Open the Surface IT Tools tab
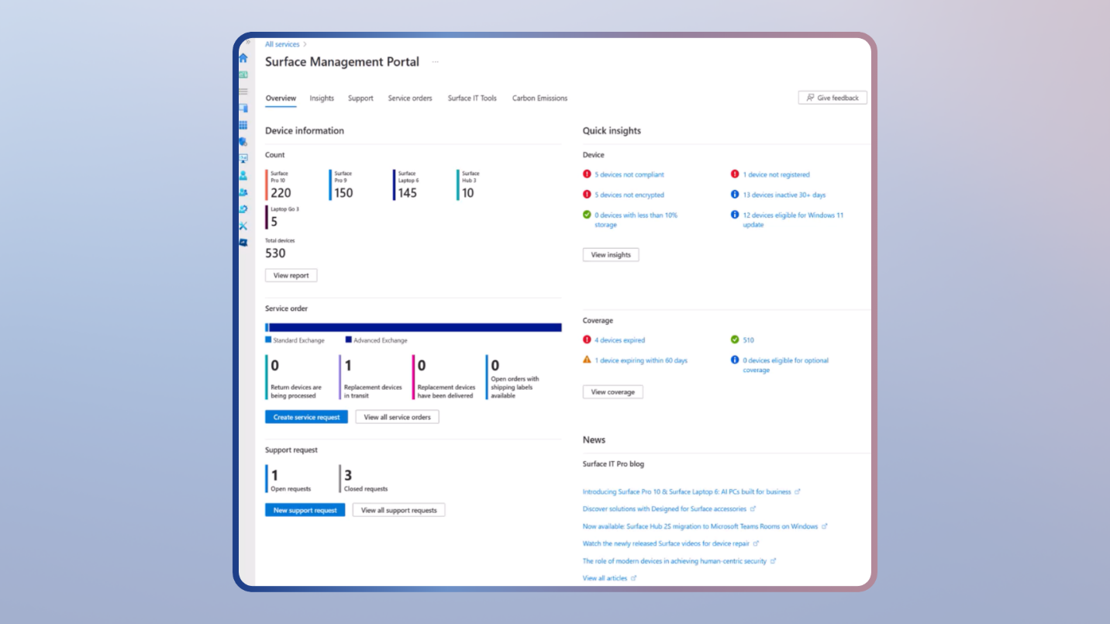The height and width of the screenshot is (624, 1110). [472, 98]
